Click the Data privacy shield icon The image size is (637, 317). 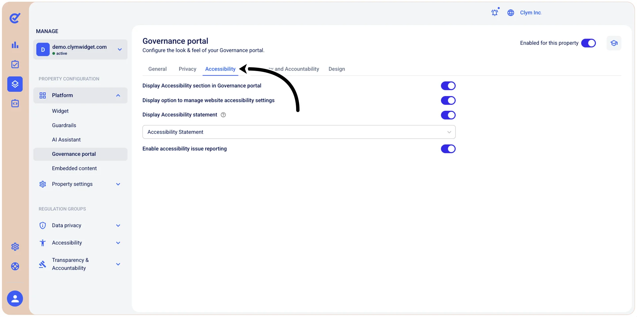click(43, 226)
